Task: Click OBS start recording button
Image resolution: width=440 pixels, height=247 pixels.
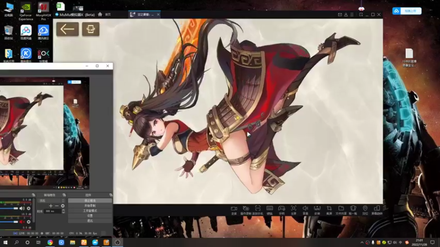Action: 90,205
